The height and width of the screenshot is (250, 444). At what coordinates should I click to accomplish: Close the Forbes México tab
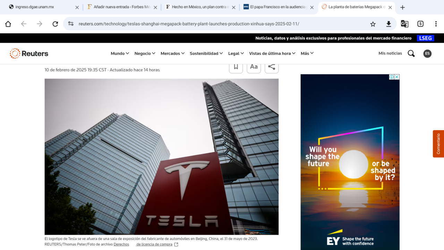point(155,7)
